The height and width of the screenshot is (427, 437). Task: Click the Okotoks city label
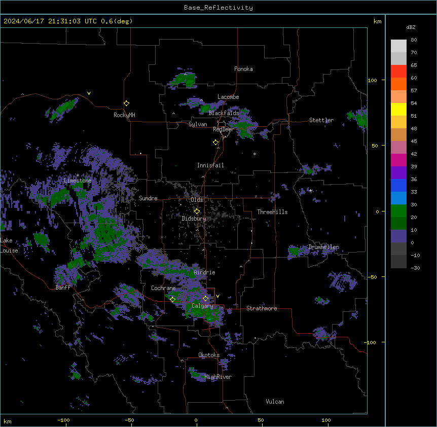point(209,355)
